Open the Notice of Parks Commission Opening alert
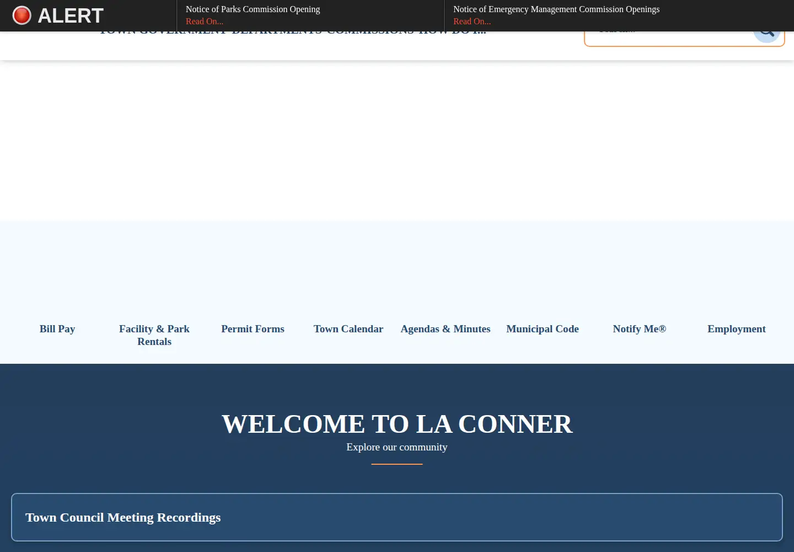Viewport: 794px width, 552px height. tap(253, 9)
